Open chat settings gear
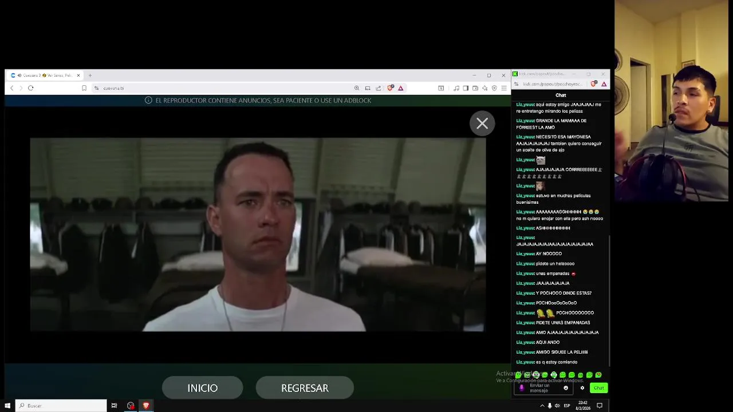This screenshot has width=733, height=412. (582, 388)
